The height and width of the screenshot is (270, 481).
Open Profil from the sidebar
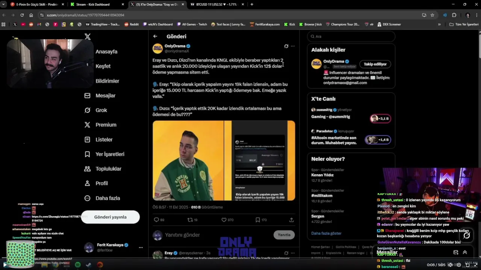click(x=96, y=183)
